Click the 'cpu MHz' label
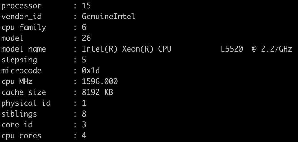 tap(17, 82)
